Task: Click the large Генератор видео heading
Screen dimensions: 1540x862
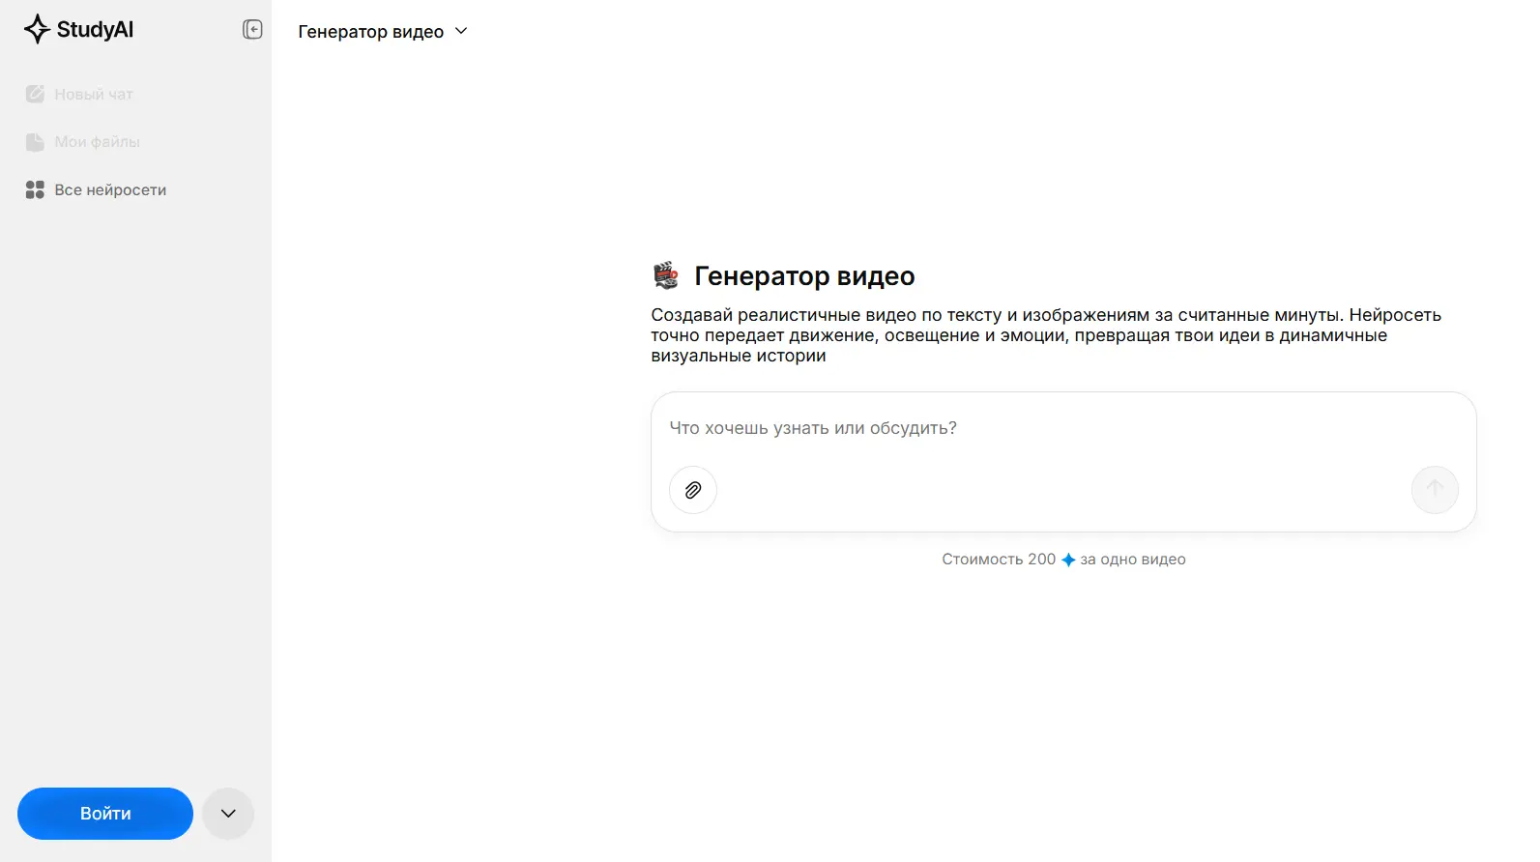Action: pyautogui.click(x=804, y=275)
